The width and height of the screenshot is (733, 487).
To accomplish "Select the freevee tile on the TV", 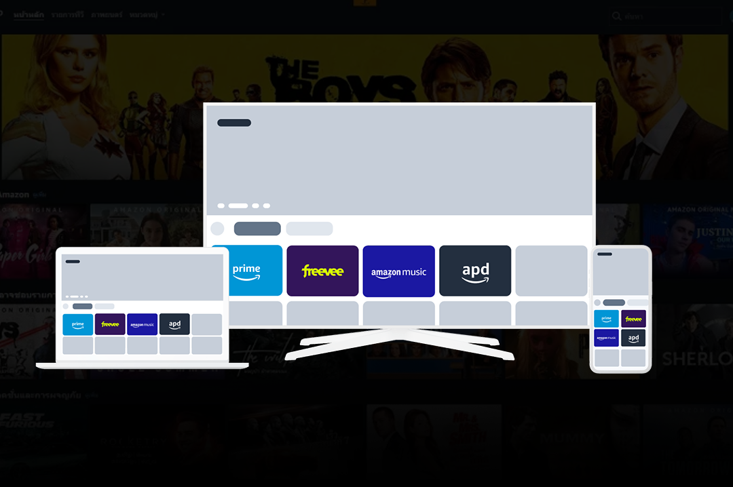I will point(322,271).
